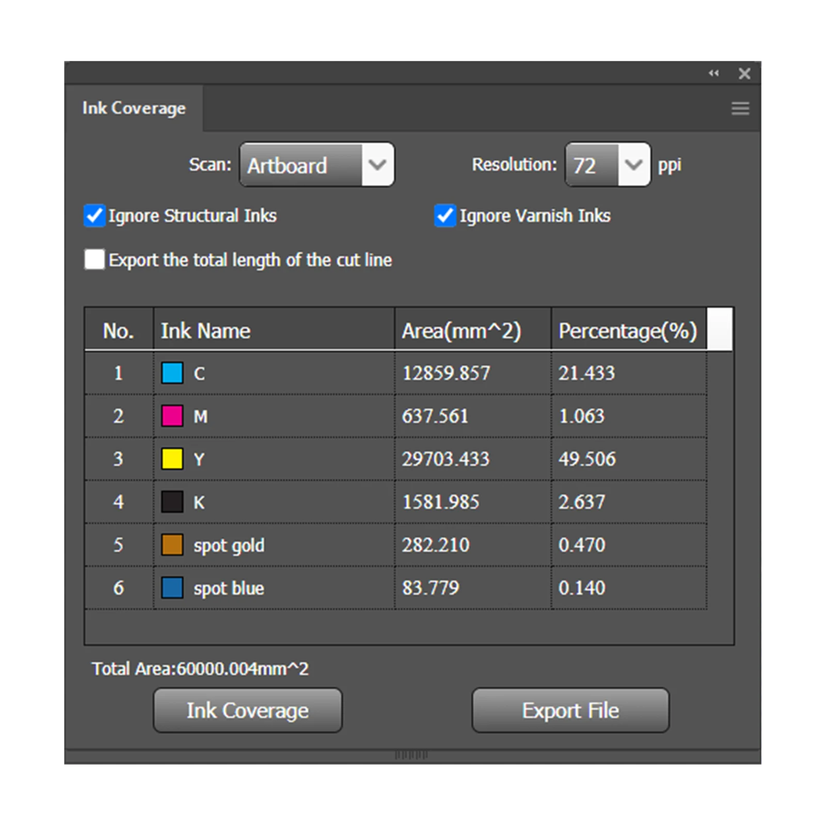Screen dimensions: 826x826
Task: Click percentage value 2.637
Action: 581,502
